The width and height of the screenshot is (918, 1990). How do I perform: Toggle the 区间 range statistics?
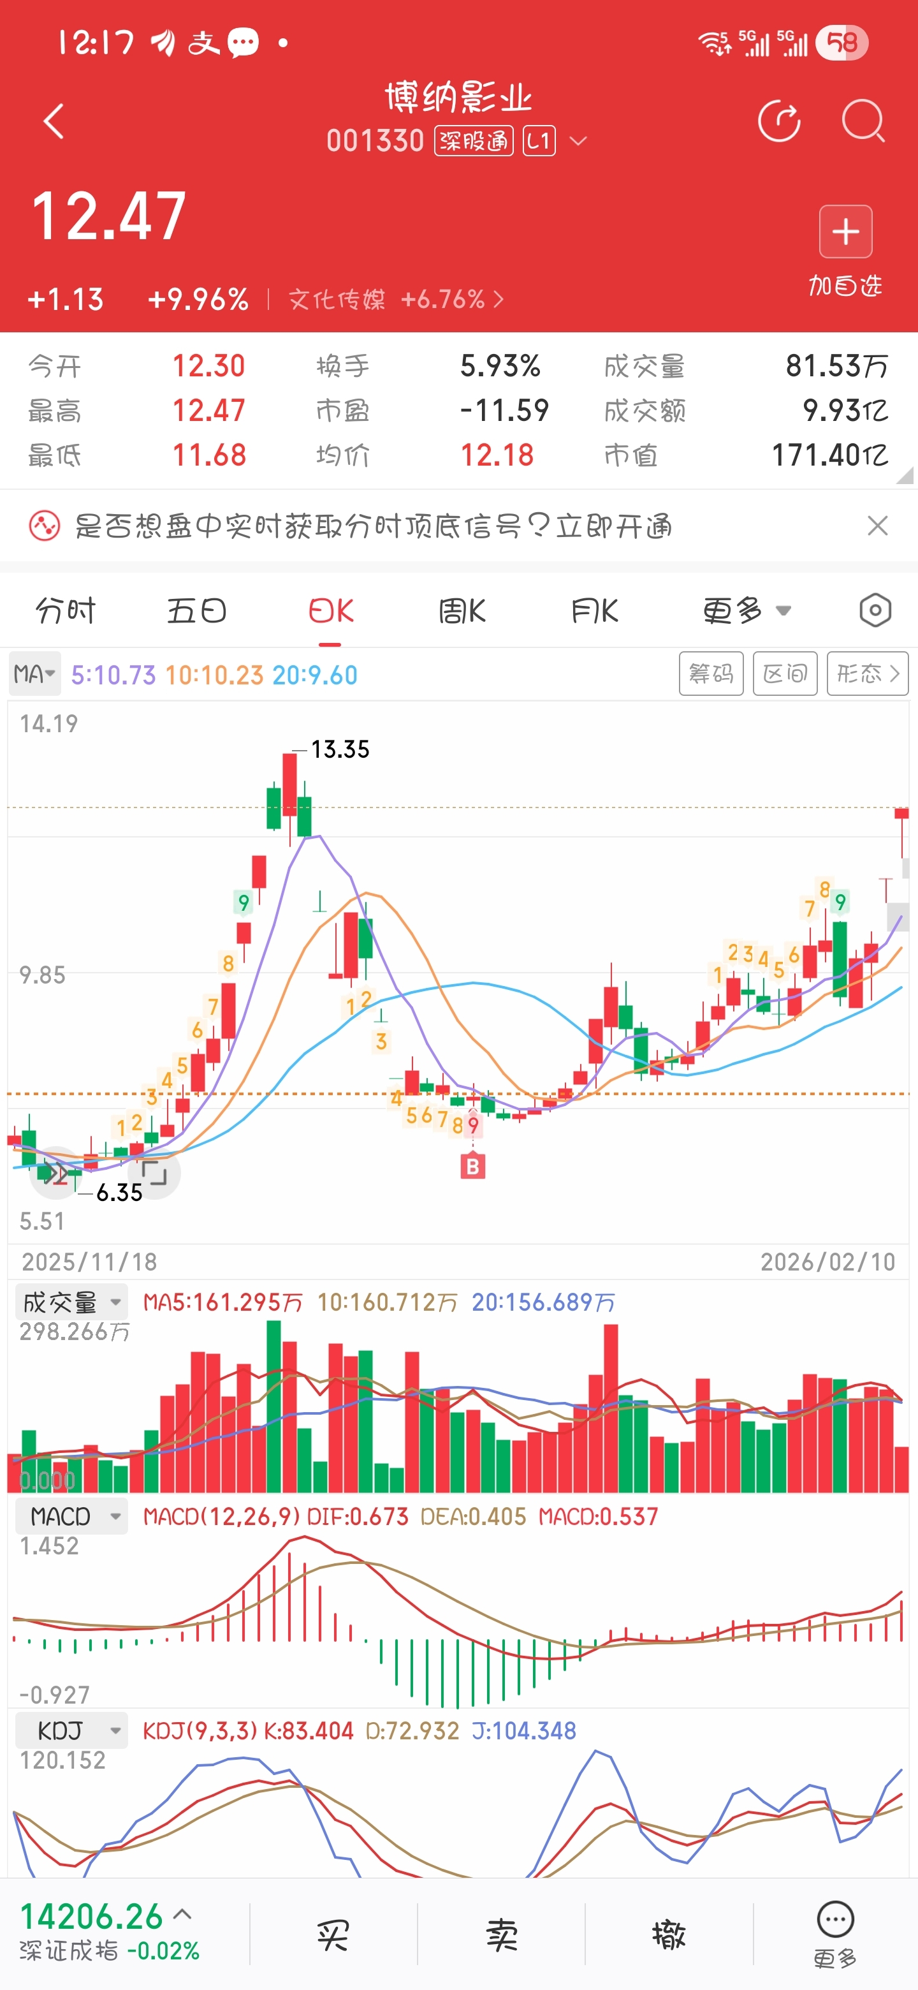pyautogui.click(x=785, y=674)
